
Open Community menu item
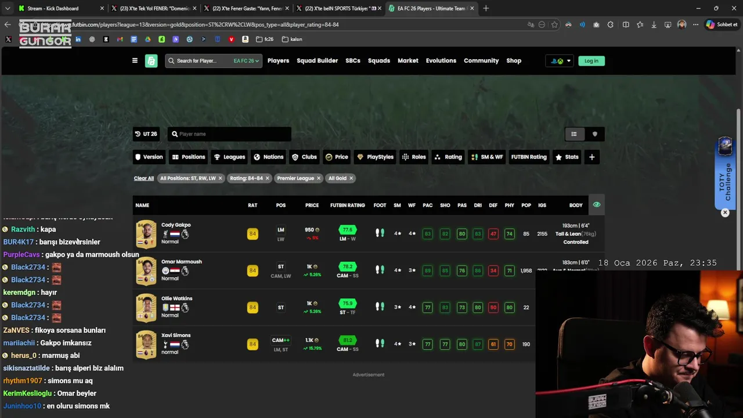pyautogui.click(x=481, y=61)
